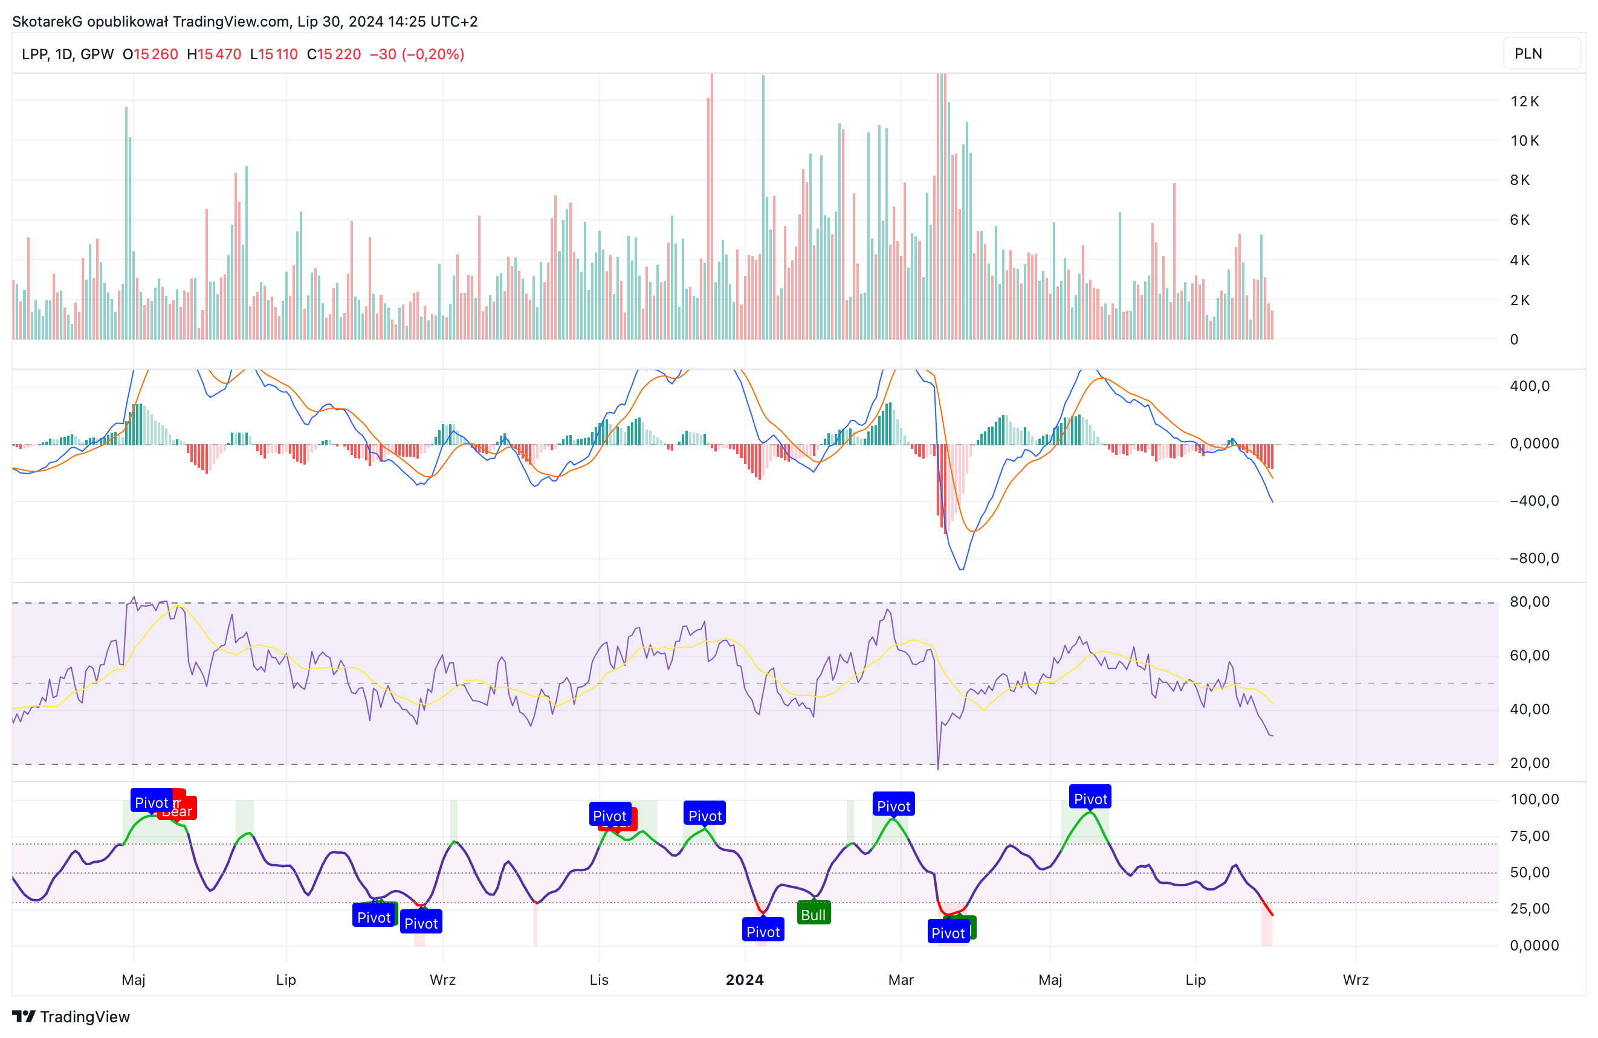The height and width of the screenshot is (1038, 1598).
Task: Click the 400,0 MACD axis label
Action: (1530, 386)
